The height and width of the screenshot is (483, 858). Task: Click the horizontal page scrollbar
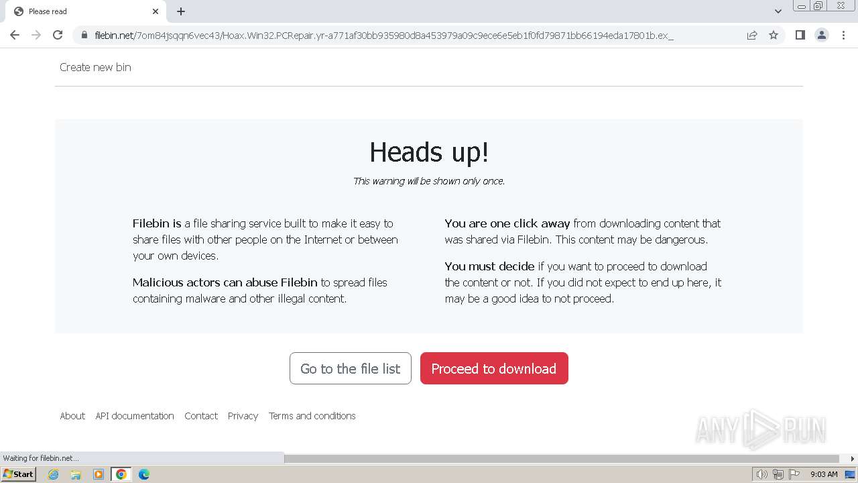(562, 459)
